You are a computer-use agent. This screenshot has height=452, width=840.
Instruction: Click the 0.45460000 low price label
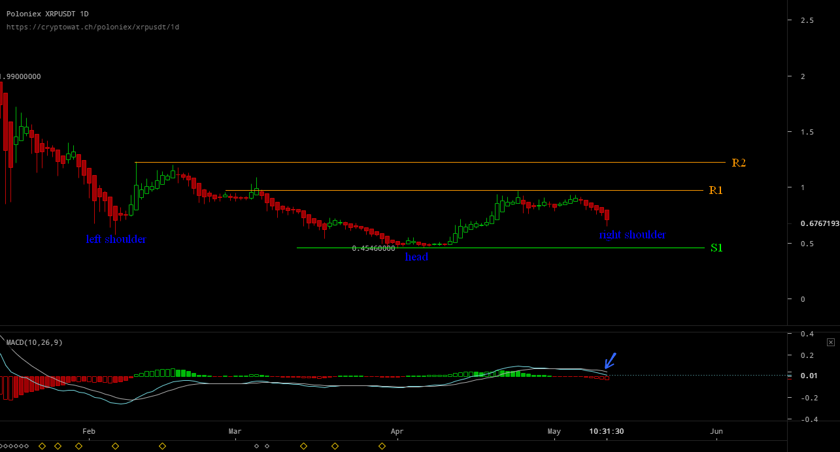tap(373, 248)
